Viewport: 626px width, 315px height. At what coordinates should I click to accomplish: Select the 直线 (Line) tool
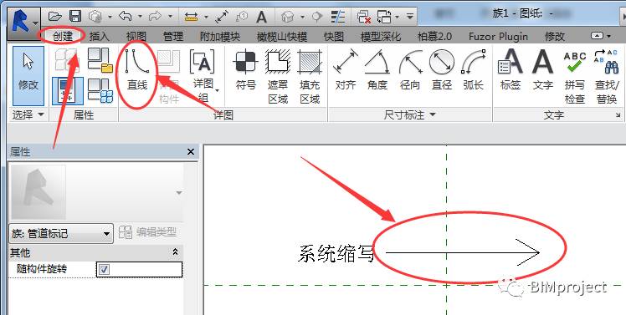[137, 70]
